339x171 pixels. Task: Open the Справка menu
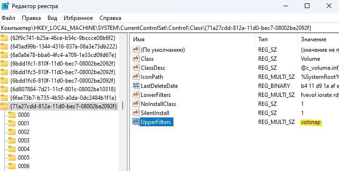pos(110,18)
